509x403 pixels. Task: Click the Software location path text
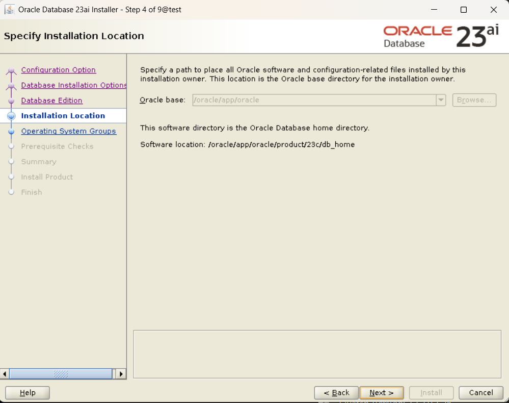tap(281, 144)
